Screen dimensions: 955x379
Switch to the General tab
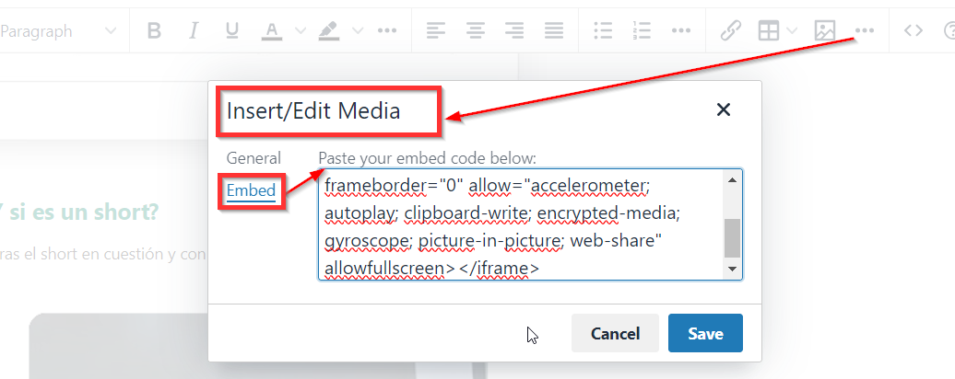tap(253, 158)
